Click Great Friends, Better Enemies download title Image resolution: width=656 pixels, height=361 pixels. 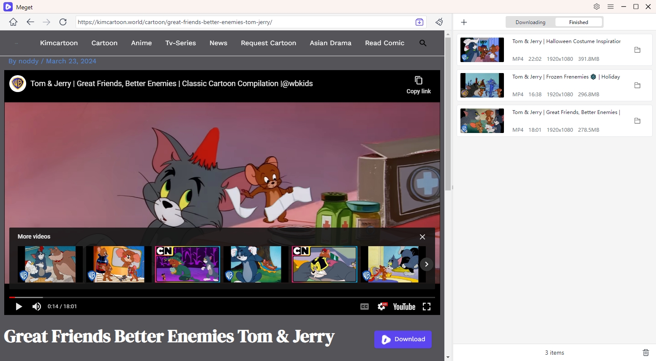click(x=566, y=112)
